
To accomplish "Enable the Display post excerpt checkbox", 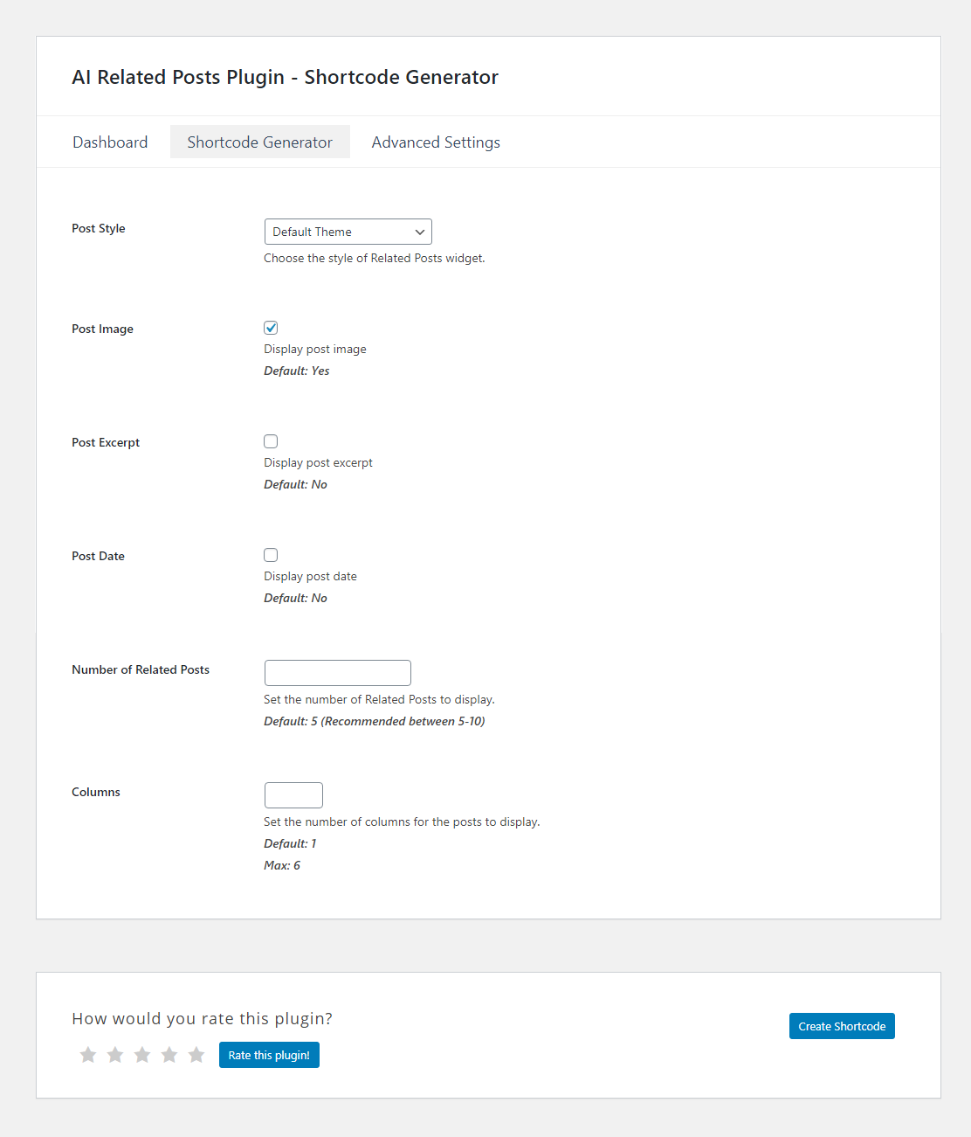I will point(271,441).
